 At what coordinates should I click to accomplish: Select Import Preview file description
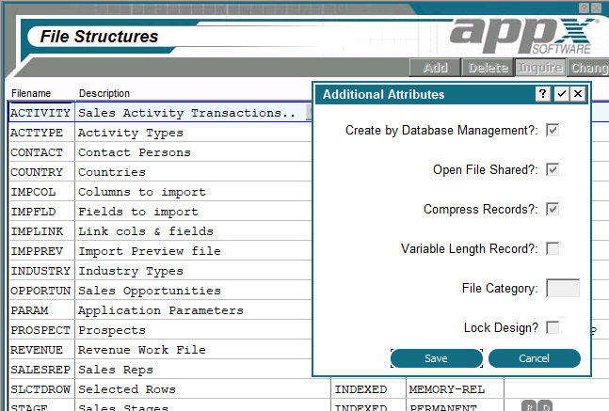click(x=193, y=251)
